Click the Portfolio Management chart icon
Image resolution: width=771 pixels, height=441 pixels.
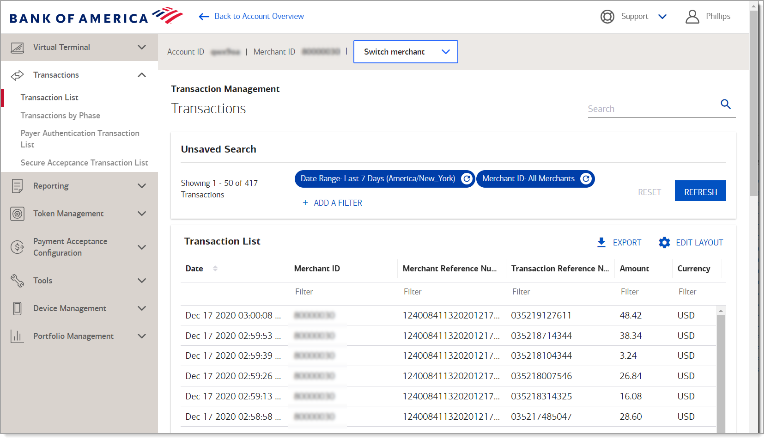tap(17, 336)
